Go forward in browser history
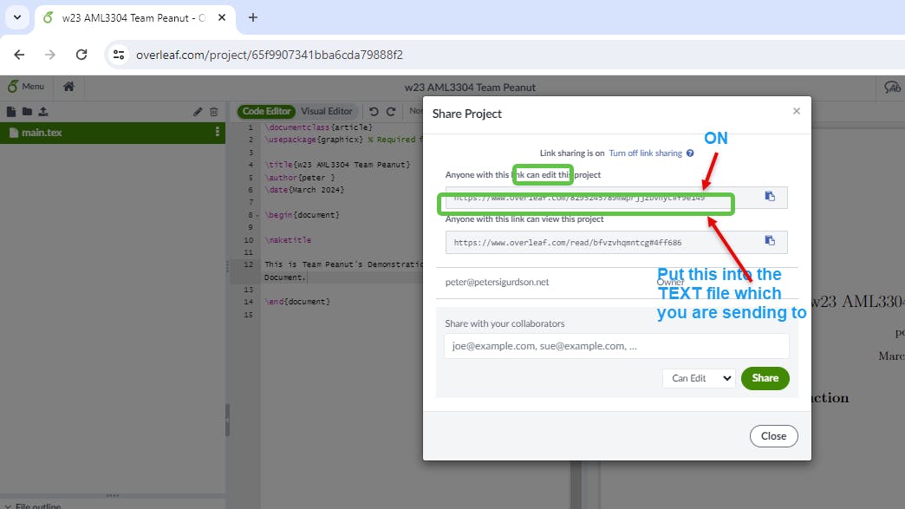The height and width of the screenshot is (509, 905). [50, 55]
